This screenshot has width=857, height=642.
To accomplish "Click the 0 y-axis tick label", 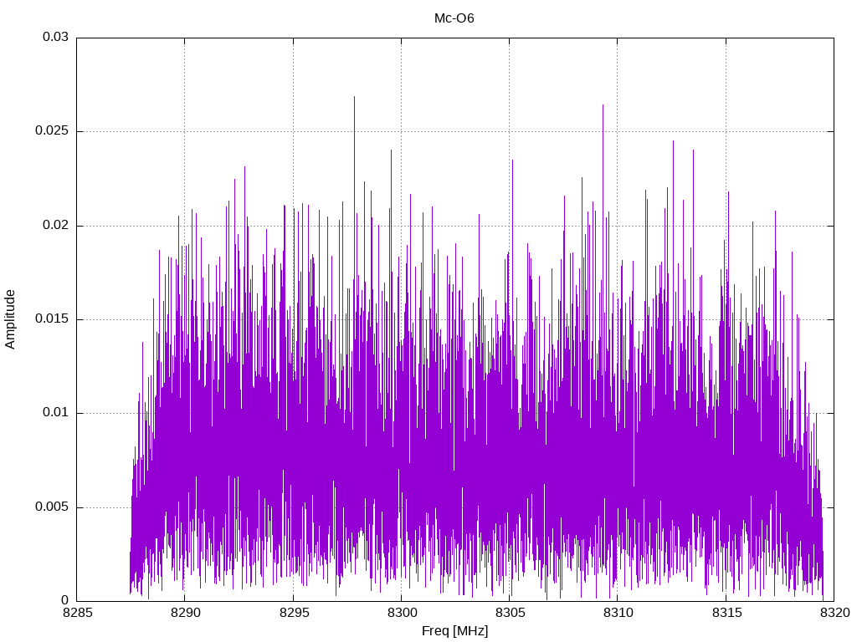I will coord(65,600).
